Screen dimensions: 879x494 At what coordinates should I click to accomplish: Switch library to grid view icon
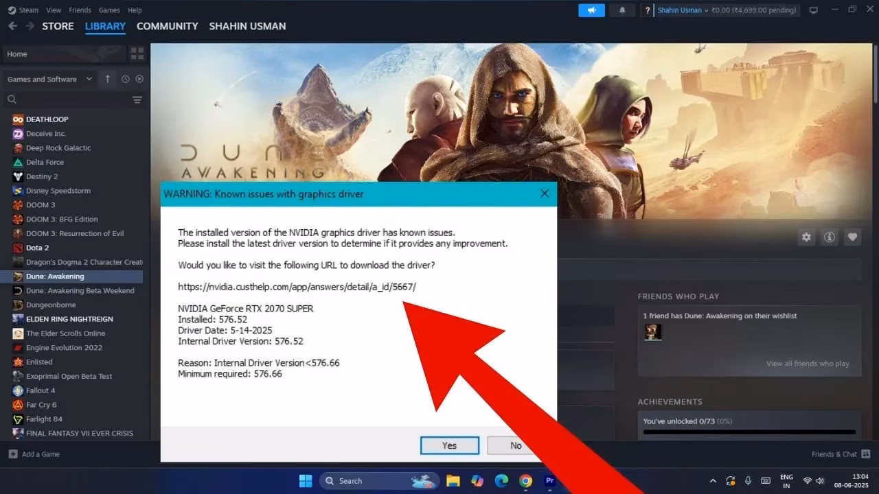tap(136, 53)
